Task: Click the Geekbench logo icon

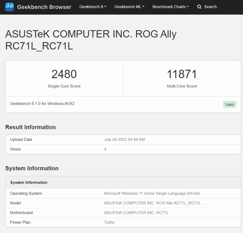Action: click(9, 7)
